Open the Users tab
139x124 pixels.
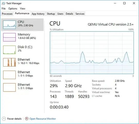coord(60,14)
